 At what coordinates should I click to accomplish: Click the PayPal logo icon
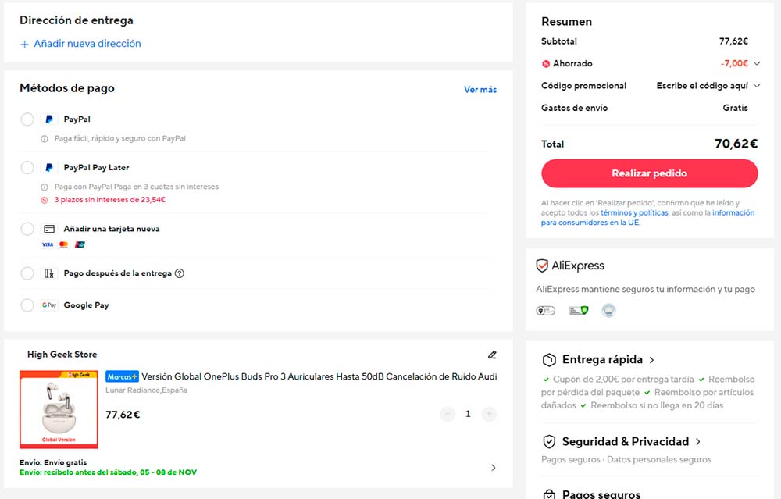tap(49, 119)
